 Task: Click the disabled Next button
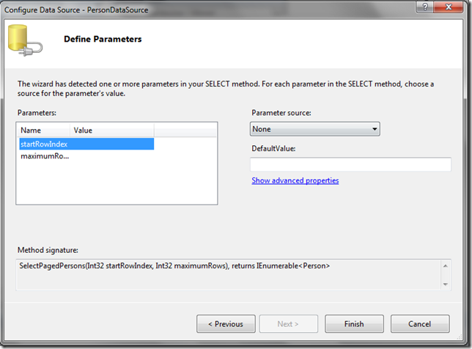tap(288, 324)
